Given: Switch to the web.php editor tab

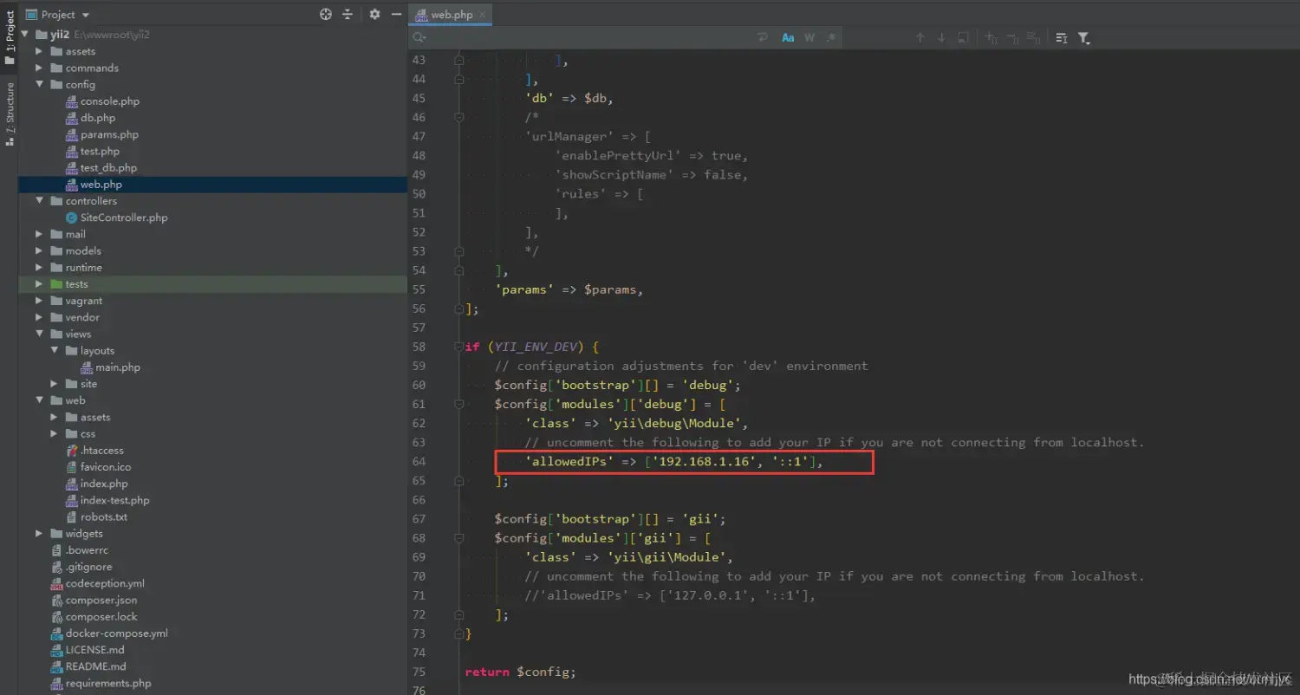Looking at the screenshot, I should (x=452, y=15).
